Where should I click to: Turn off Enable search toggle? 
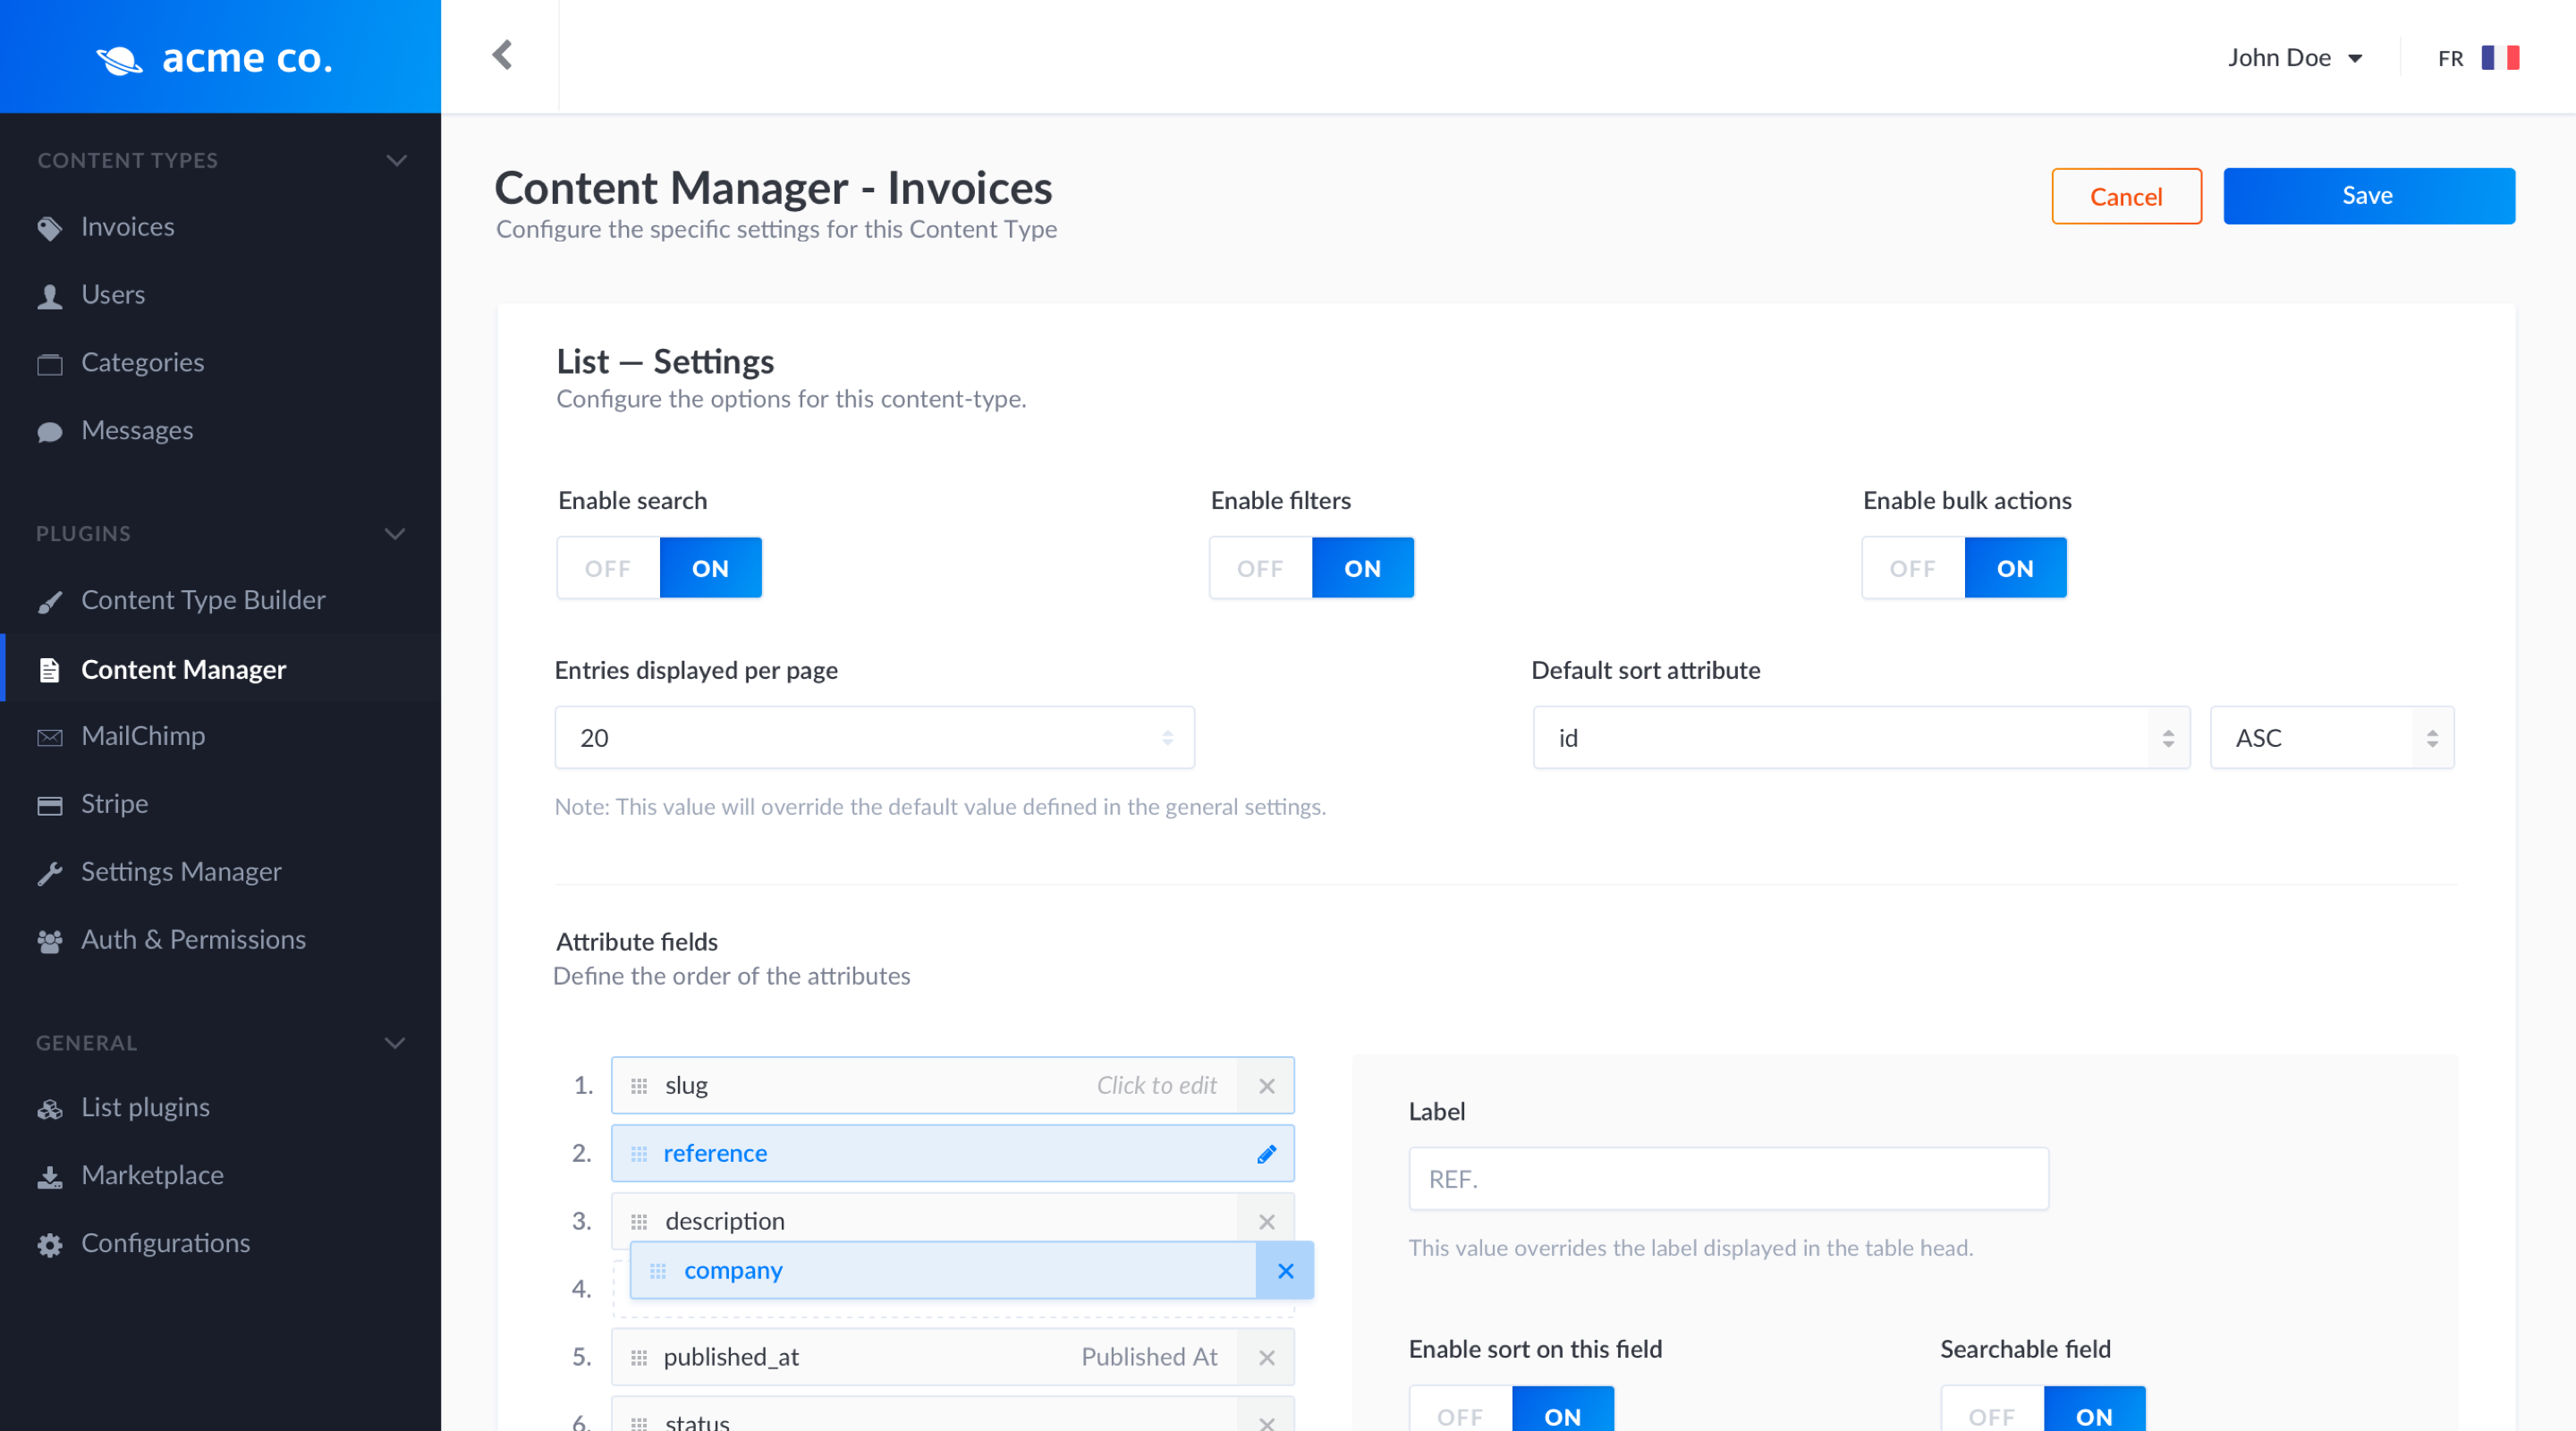pos(608,568)
